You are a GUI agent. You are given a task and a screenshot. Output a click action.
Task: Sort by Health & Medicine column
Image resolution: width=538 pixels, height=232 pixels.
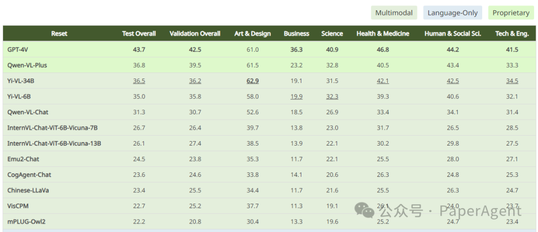click(x=383, y=34)
